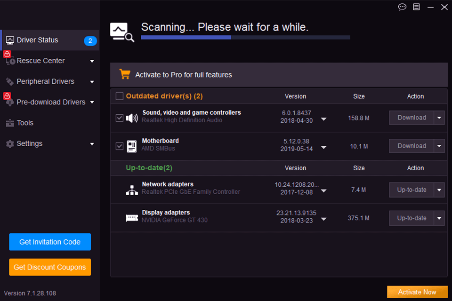The height and width of the screenshot is (301, 452).
Task: Open the feedback chat bubble icon
Action: click(x=402, y=7)
